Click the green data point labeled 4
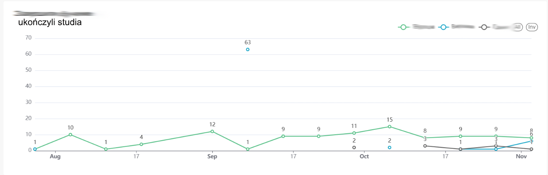Image resolution: width=548 pixels, height=175 pixels. point(141,144)
